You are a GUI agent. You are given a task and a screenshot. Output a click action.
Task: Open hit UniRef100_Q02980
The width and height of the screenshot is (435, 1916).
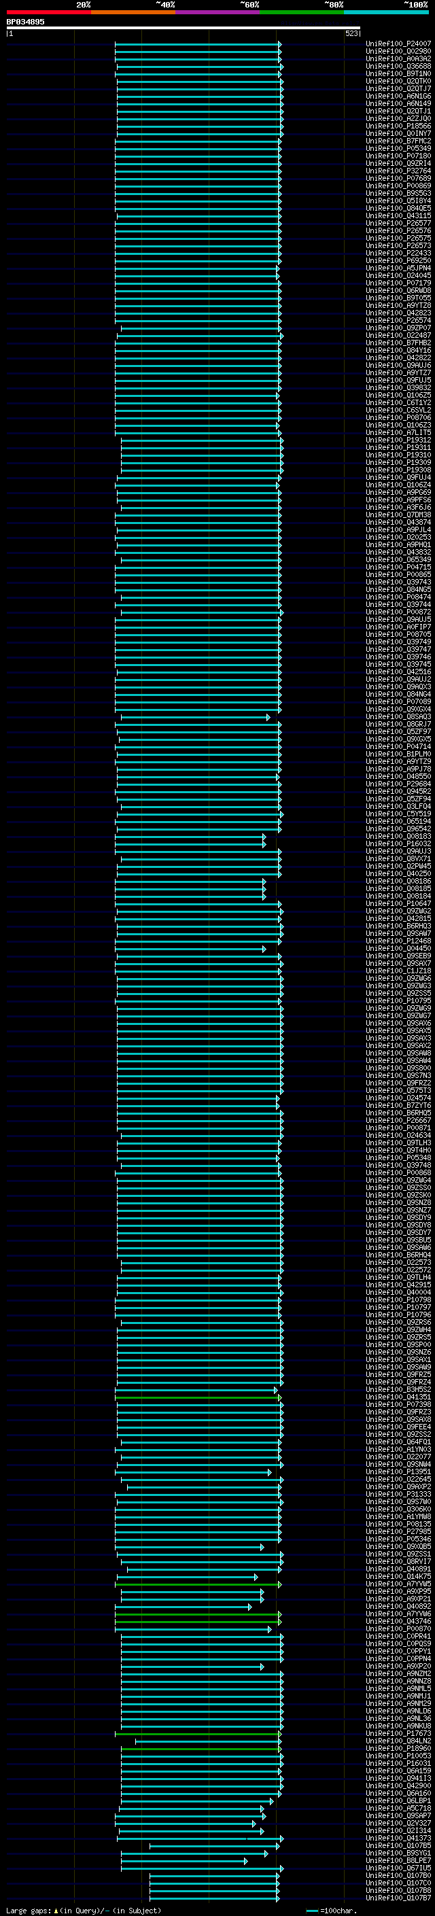pos(398,52)
